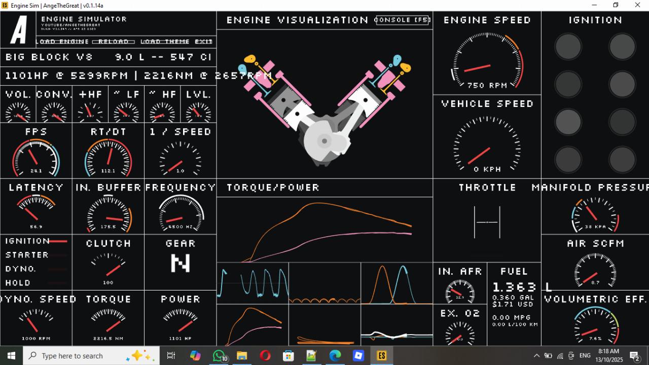Toggle the Ignition indicator switch

pyautogui.click(x=36, y=241)
